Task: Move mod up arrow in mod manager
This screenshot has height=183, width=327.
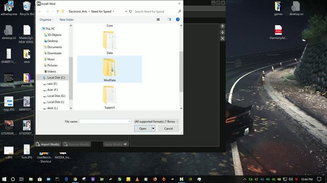Action: (x=223, y=26)
